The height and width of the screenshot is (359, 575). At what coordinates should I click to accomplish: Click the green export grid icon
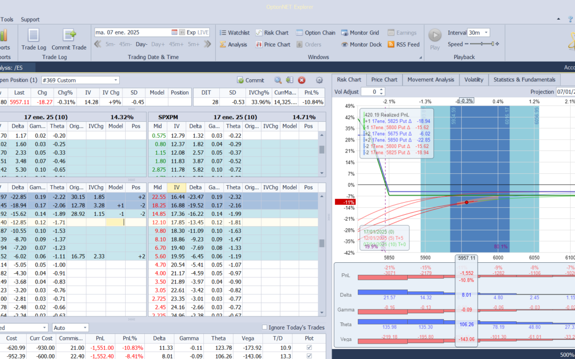pyautogui.click(x=290, y=80)
